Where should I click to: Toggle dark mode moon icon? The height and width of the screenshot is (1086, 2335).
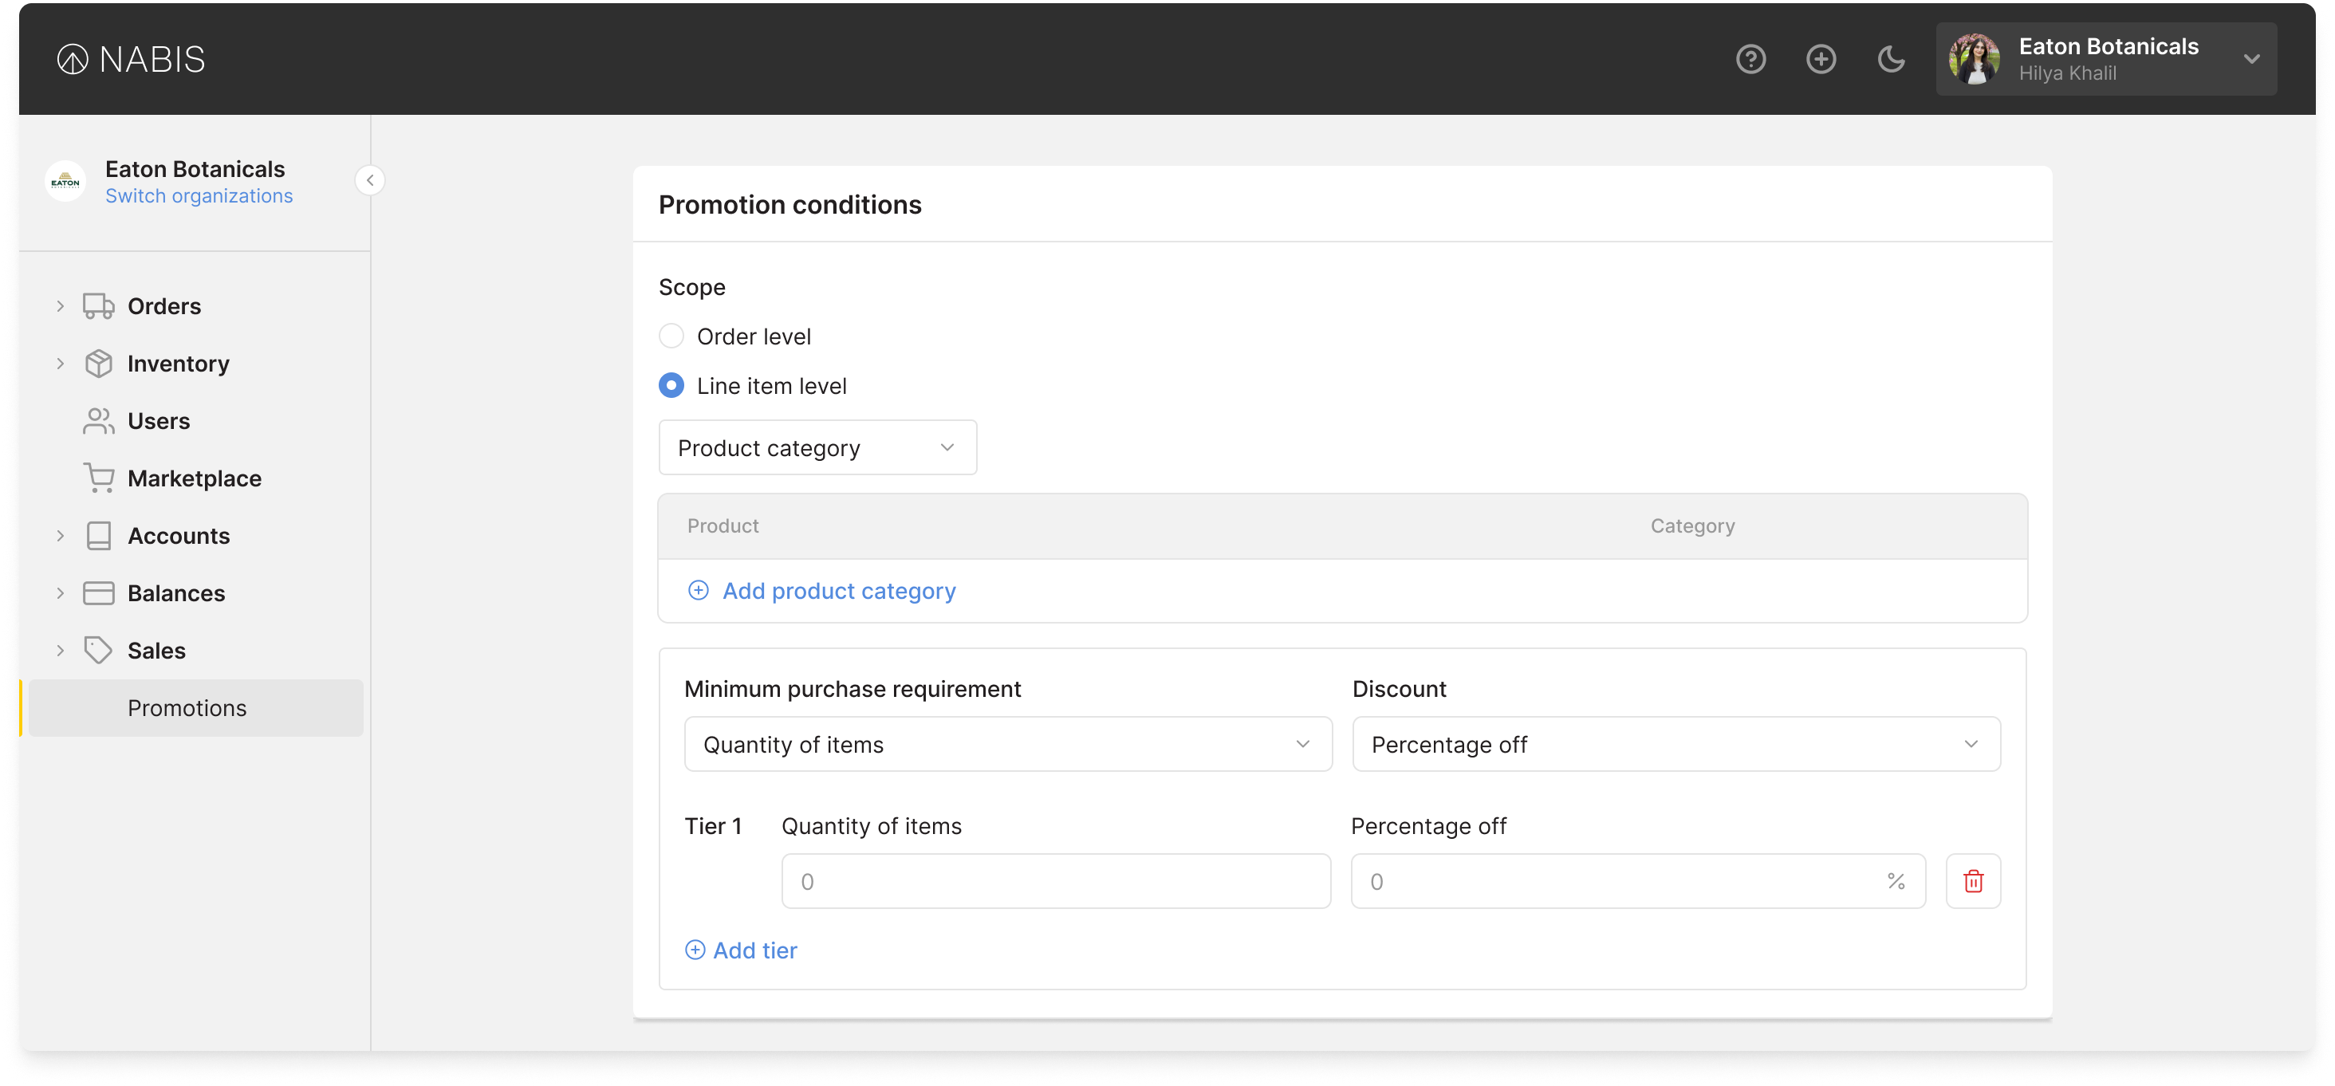[1890, 59]
